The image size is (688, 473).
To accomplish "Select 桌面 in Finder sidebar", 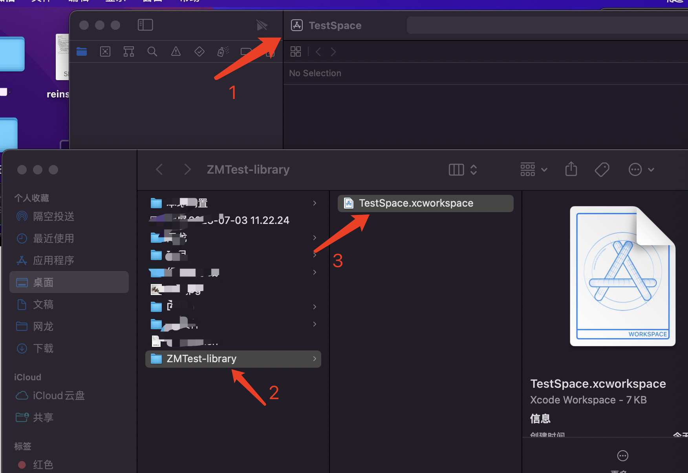I will coord(69,282).
